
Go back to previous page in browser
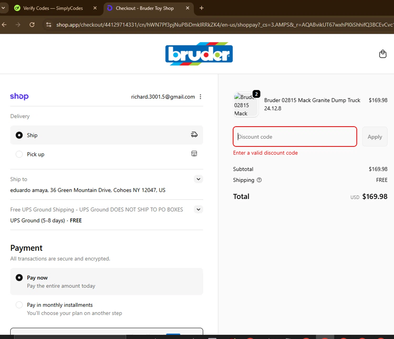click(4, 25)
